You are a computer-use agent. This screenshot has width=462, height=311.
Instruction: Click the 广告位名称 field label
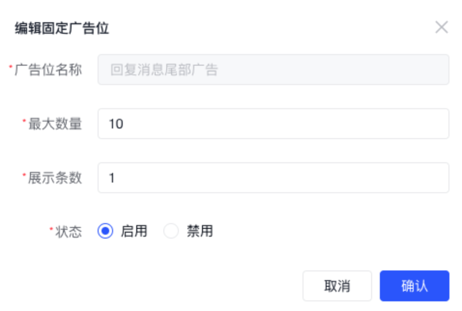pos(48,70)
